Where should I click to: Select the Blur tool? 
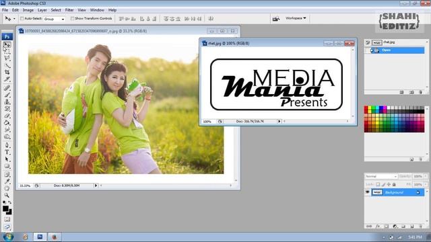click(x=7, y=130)
